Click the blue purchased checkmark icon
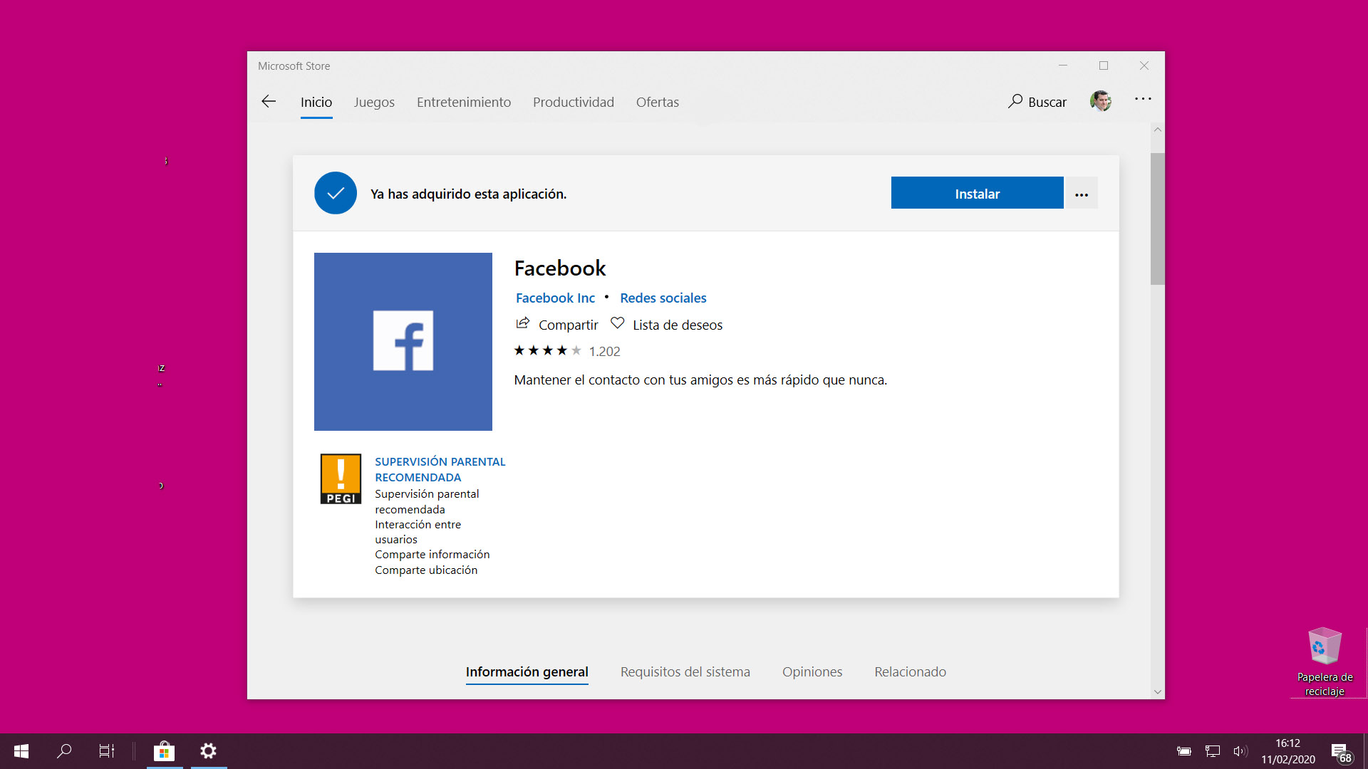Screen dimensions: 1368x769 tap(336, 193)
